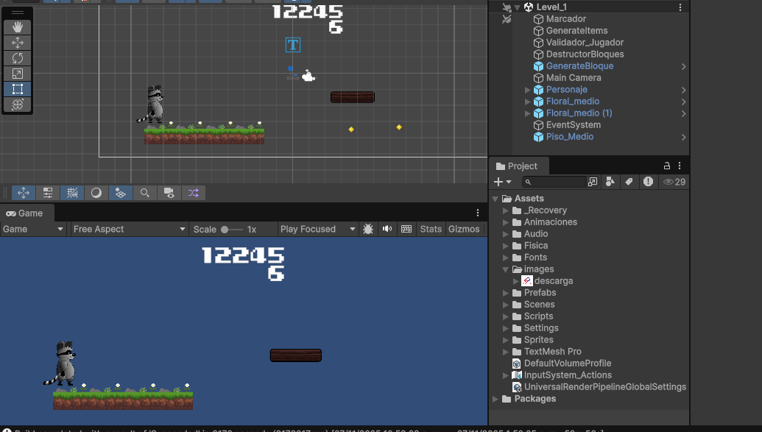Click the open-in-Search window icon in Project search
This screenshot has width=762, height=432.
[x=593, y=182]
